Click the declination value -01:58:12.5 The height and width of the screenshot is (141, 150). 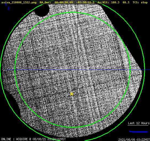[85, 2]
